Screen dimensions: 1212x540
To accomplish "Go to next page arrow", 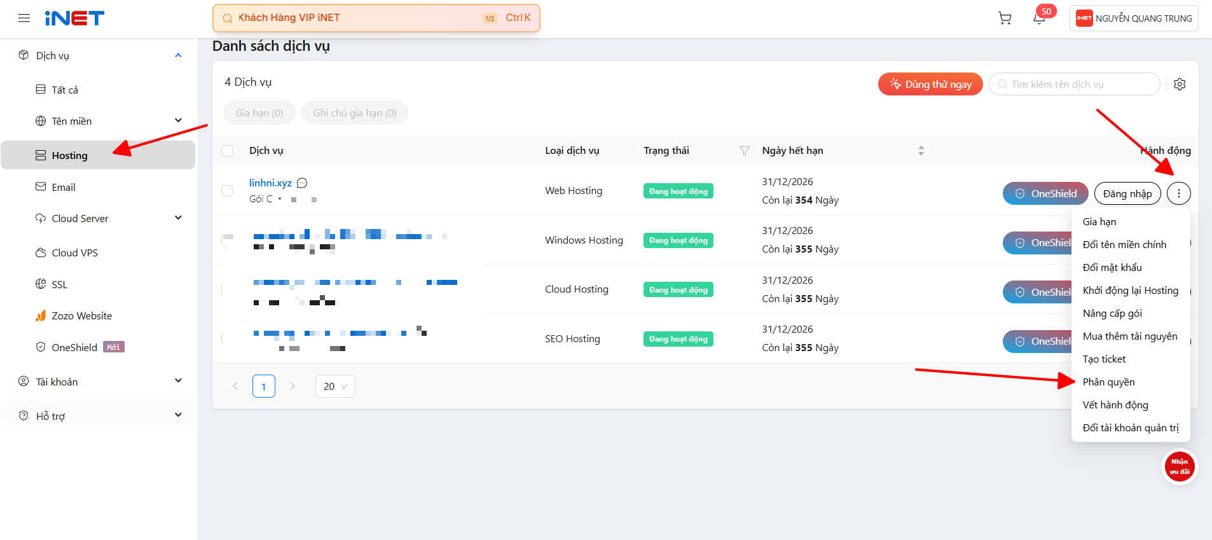I will click(x=293, y=386).
